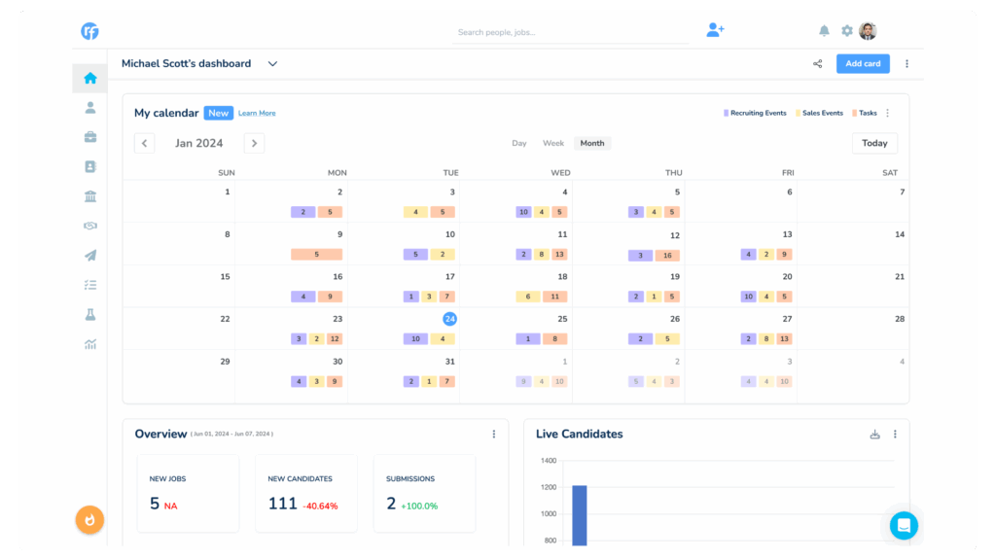Open the Candidates person icon in sidebar
The height and width of the screenshot is (560, 996).
click(x=89, y=107)
